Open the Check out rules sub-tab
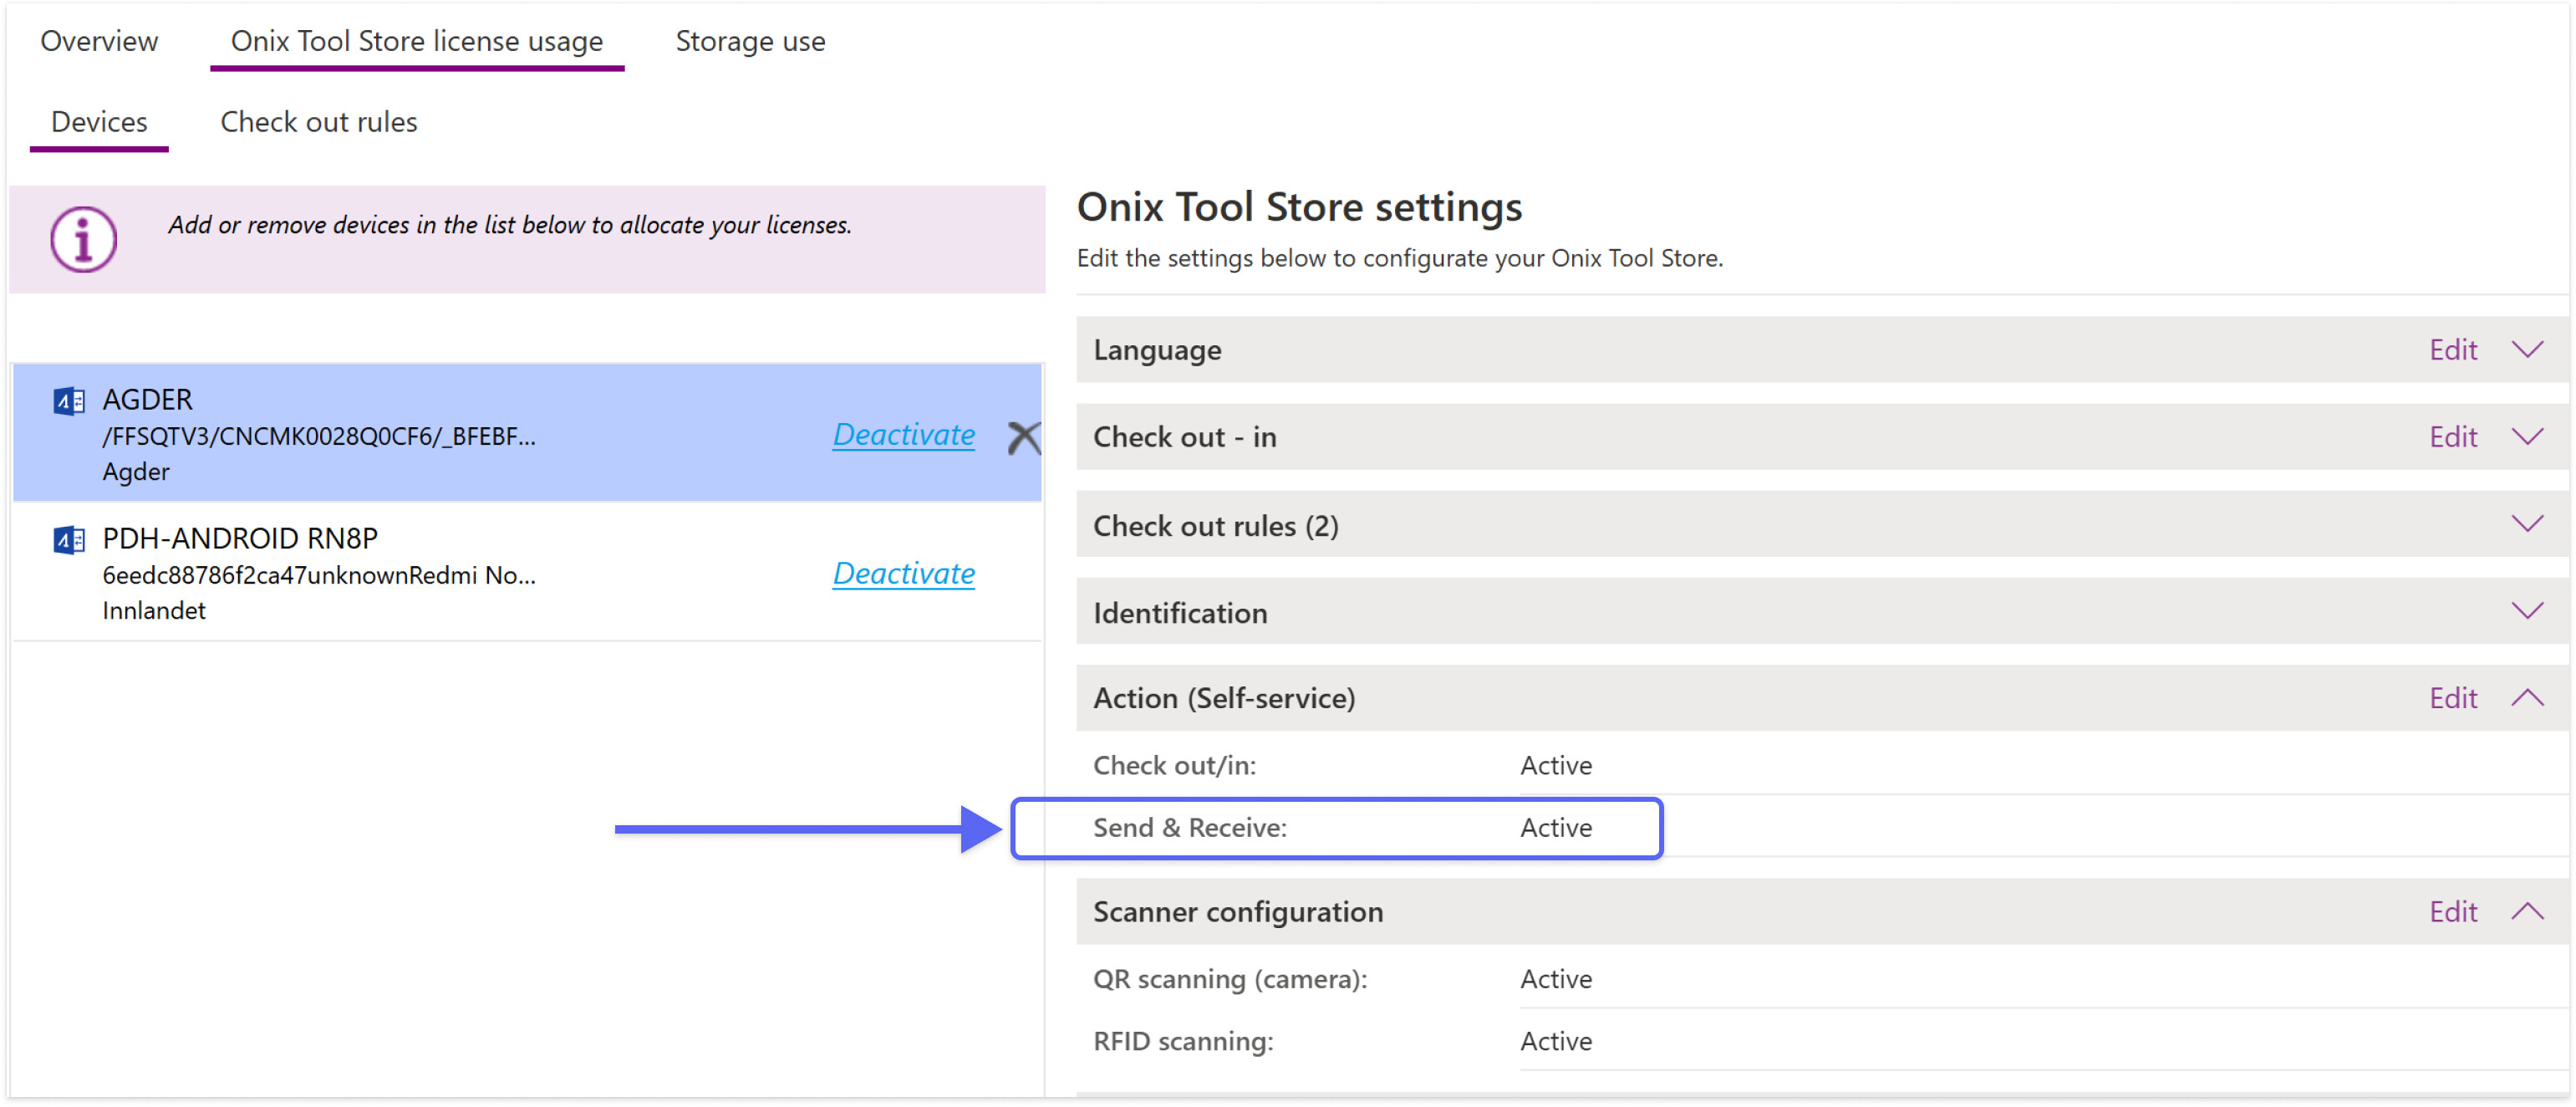This screenshot has width=2576, height=1107. click(319, 122)
